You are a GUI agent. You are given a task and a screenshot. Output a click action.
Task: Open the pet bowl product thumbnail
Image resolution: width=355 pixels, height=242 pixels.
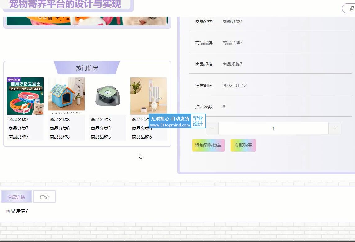(108, 96)
